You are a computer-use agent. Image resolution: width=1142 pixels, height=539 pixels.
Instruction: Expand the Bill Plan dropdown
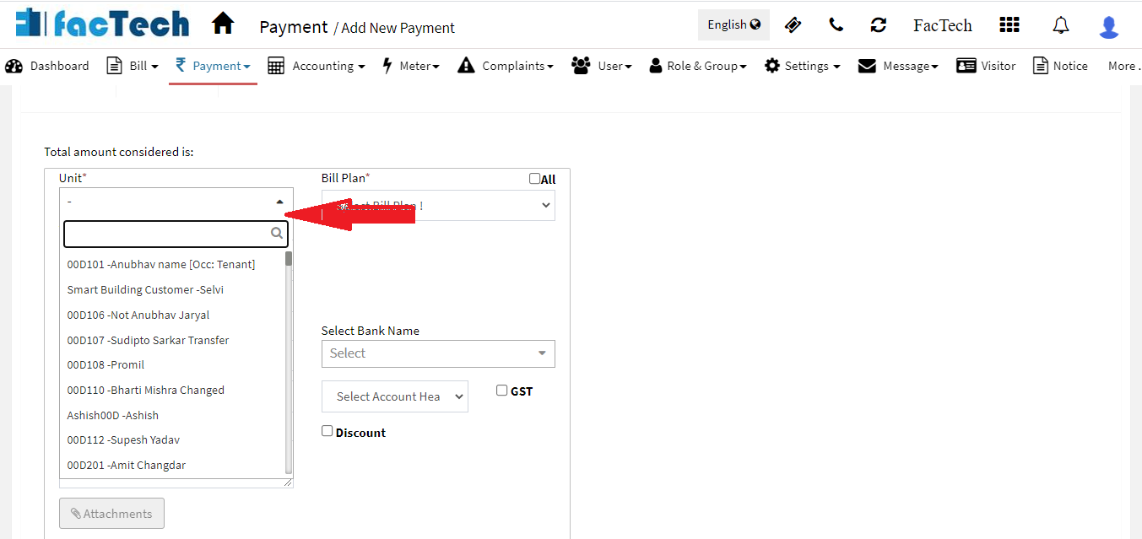coord(438,205)
